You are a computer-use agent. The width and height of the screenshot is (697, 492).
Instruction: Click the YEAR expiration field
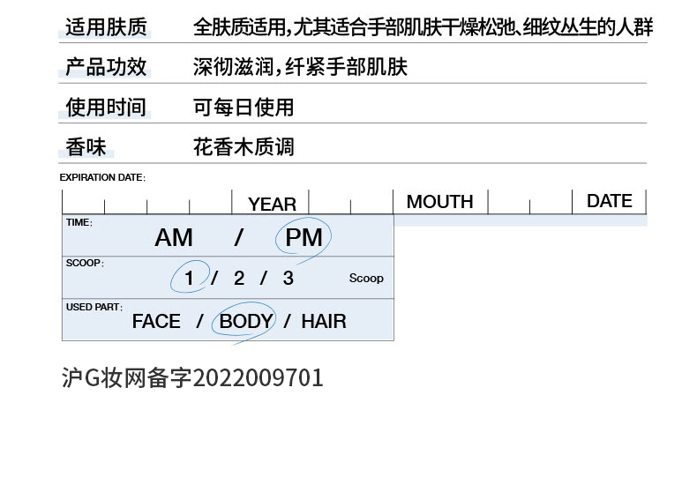[x=272, y=204]
